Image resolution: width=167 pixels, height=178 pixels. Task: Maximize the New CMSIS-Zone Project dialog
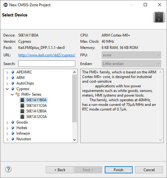(x=145, y=5)
